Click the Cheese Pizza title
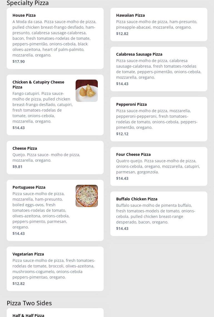The width and height of the screenshot is (214, 317). [25, 148]
